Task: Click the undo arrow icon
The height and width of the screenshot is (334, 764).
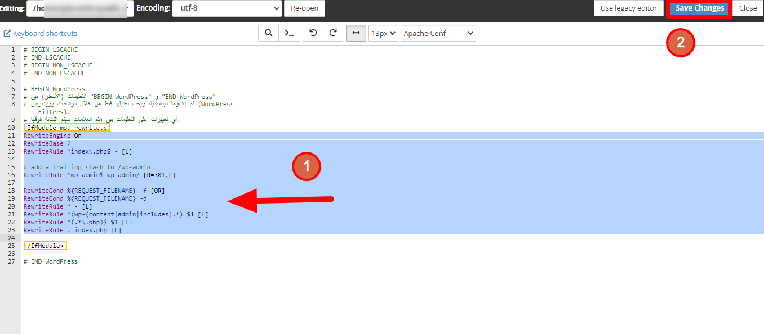Action: [x=313, y=33]
